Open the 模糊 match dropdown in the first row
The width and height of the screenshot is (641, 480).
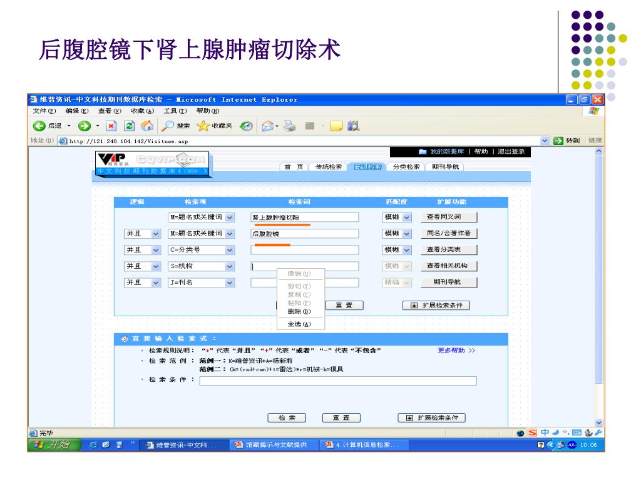point(407,217)
